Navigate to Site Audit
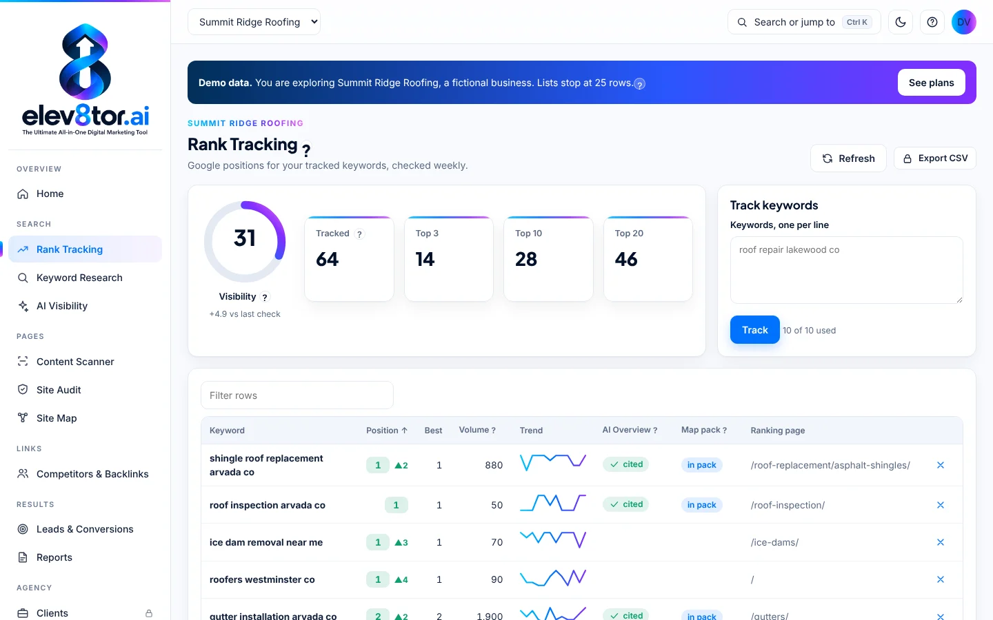Image resolution: width=993 pixels, height=620 pixels. tap(85, 390)
